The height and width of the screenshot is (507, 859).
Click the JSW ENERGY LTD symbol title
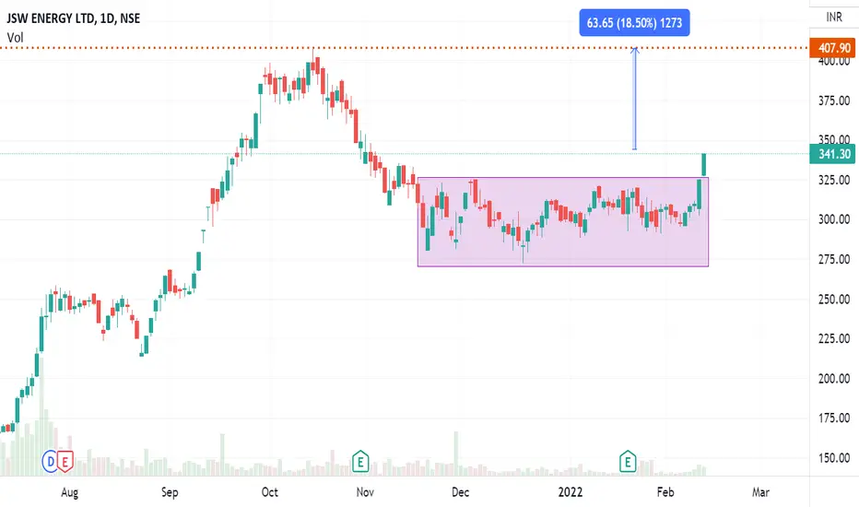point(74,18)
